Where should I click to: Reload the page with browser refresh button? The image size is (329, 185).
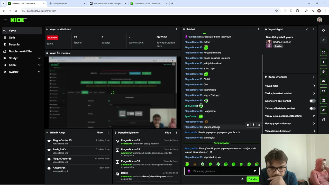coord(16,11)
